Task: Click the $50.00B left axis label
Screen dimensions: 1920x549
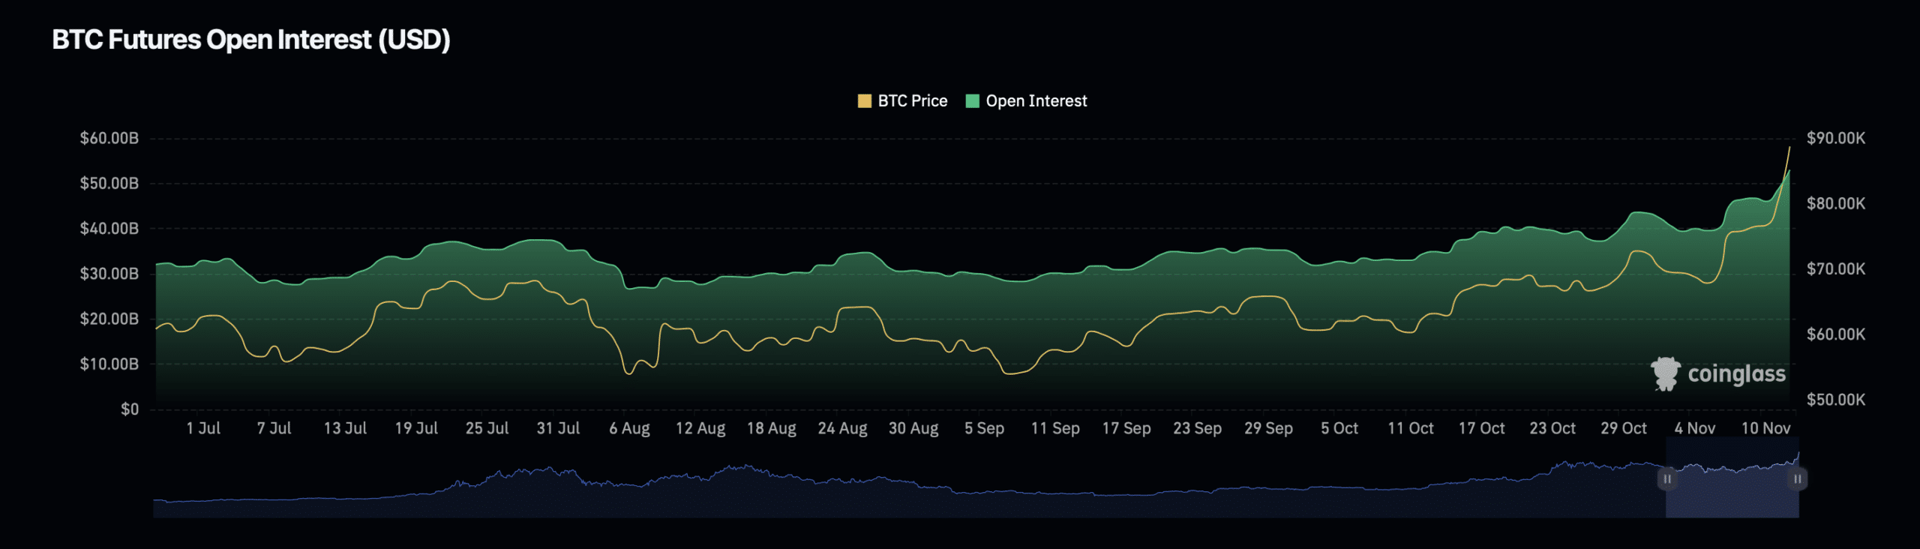Action: 109,184
